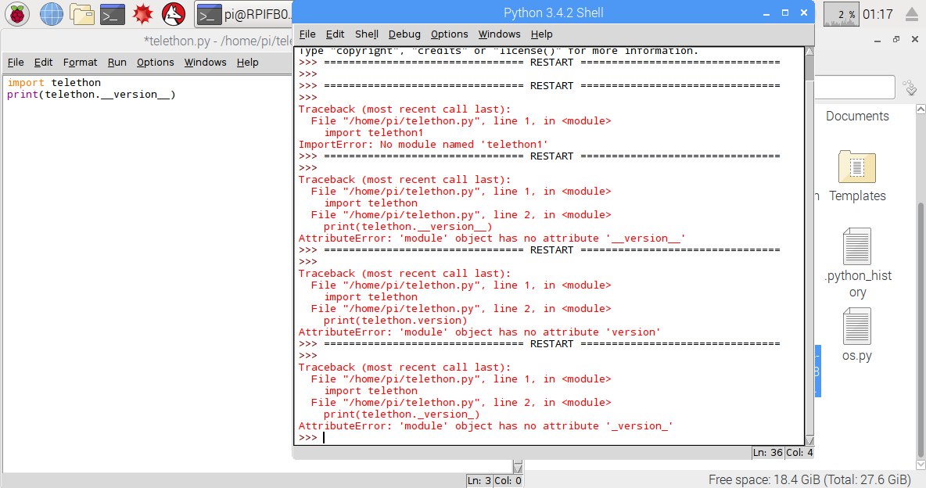
Task: Click the Python 3.4.2 Shell title bar
Action: 553,13
